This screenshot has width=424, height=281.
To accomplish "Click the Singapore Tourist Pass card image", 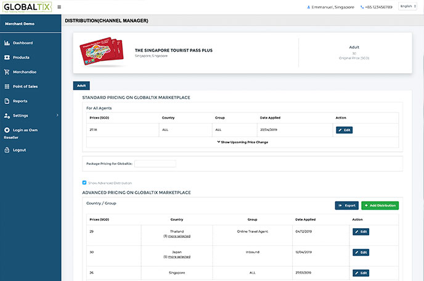I will [102, 51].
